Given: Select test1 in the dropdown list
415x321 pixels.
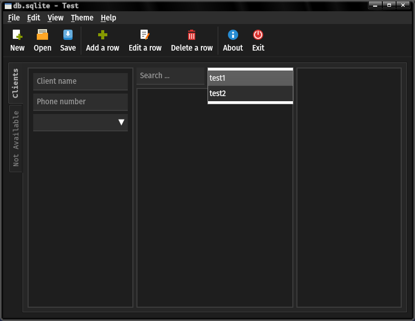Looking at the screenshot, I should coord(250,78).
